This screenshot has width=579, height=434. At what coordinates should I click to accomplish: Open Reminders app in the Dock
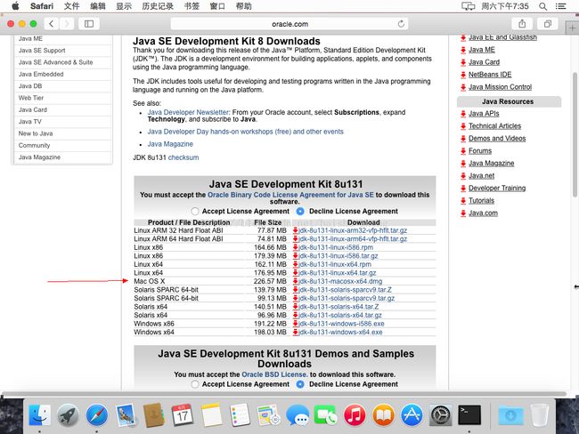240,414
